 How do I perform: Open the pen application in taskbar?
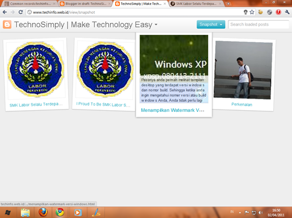[x=96, y=212]
